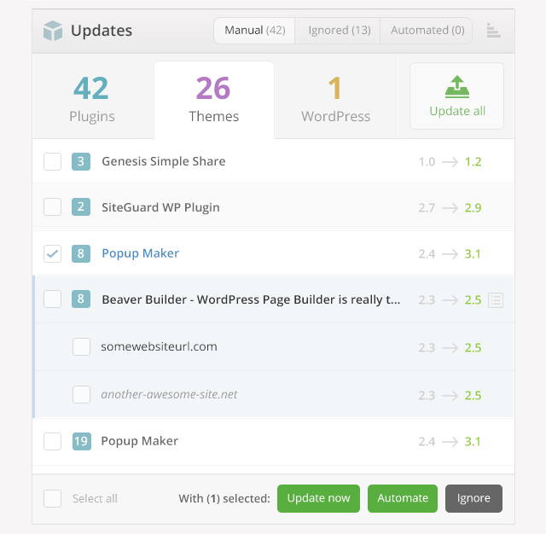
Task: Click the version arrow in Genesis Simple Share row
Action: point(450,161)
